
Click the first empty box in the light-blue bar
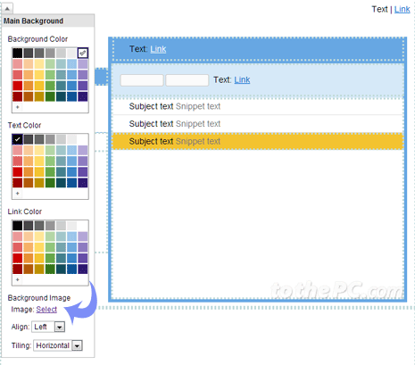point(142,80)
